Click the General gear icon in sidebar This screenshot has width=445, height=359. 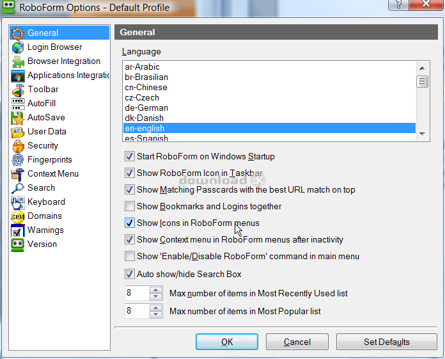point(17,33)
